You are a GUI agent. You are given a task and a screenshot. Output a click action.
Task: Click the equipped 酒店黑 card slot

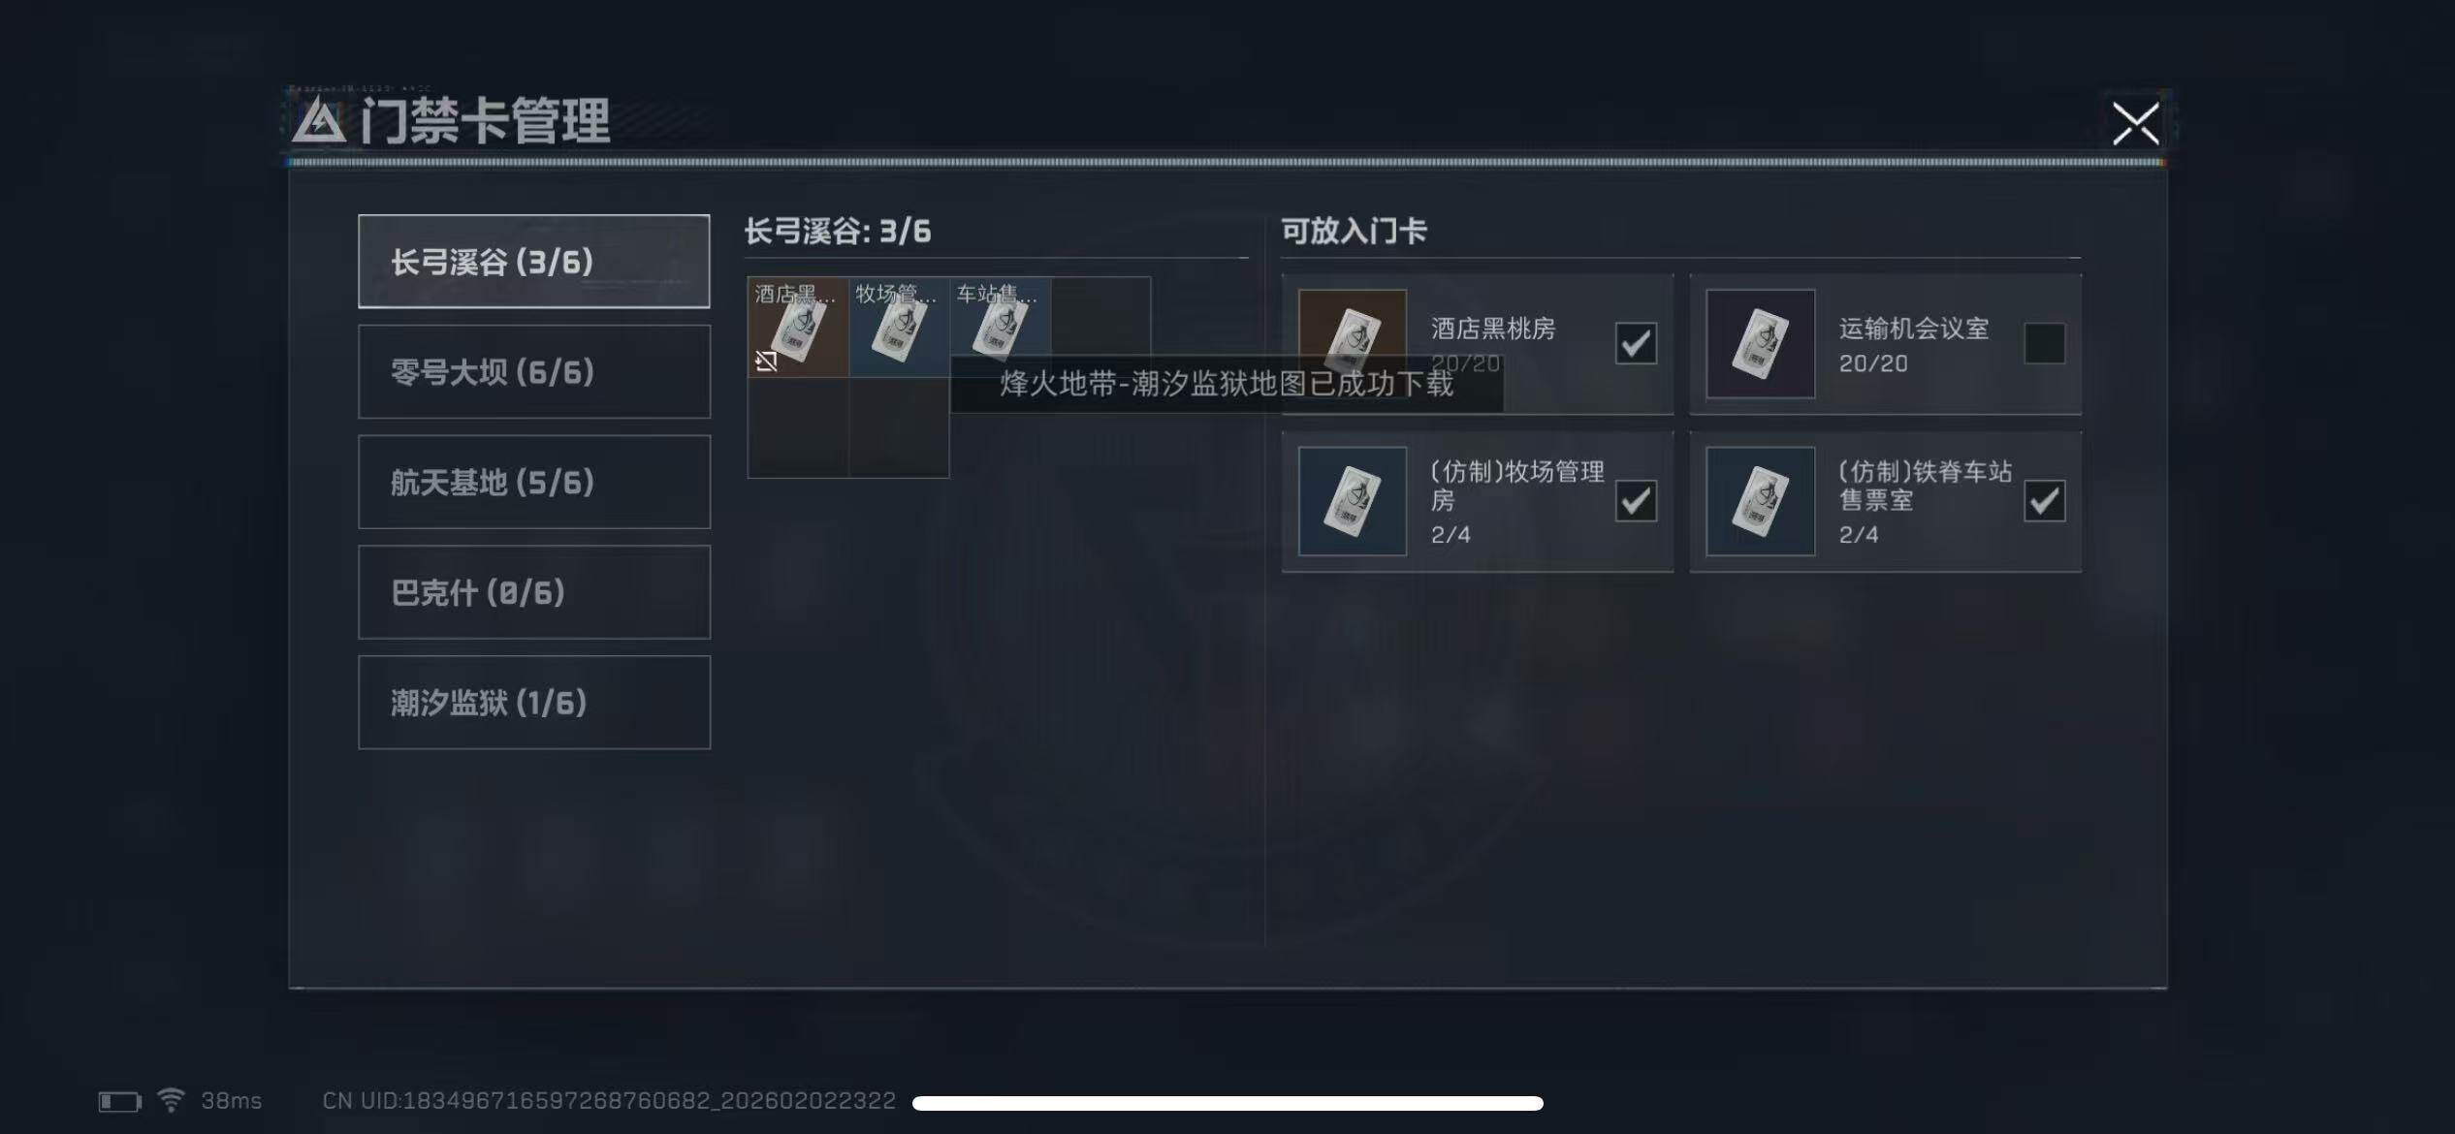pos(798,327)
